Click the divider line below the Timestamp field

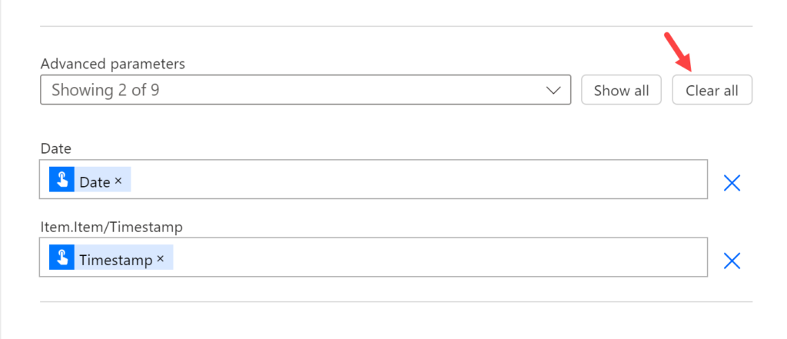396,302
